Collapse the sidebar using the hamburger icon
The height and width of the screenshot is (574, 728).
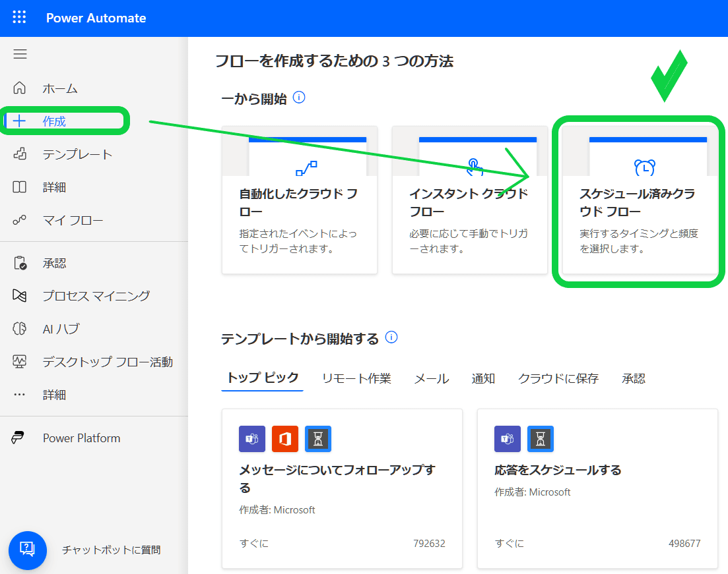click(x=20, y=53)
